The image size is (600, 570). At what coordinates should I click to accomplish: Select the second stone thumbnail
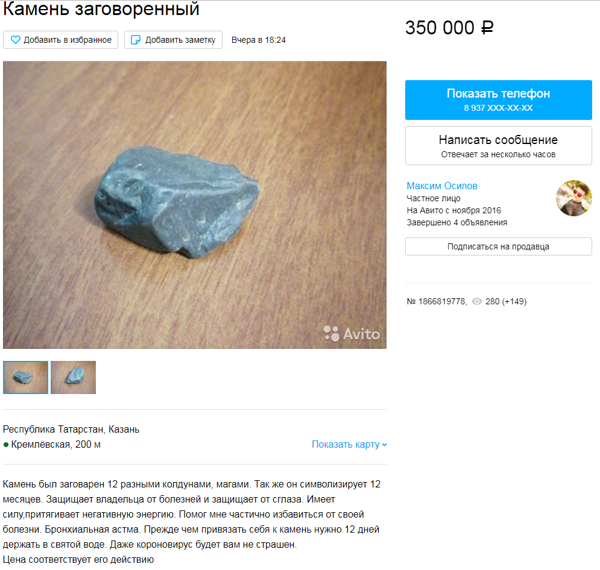73,377
